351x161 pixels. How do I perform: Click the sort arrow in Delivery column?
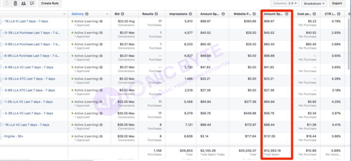tap(107, 14)
